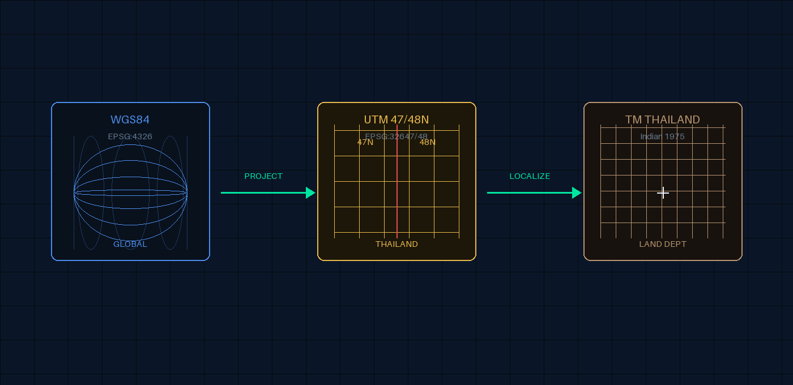Select the WGS84 node title
The image size is (793, 385).
pyautogui.click(x=130, y=119)
